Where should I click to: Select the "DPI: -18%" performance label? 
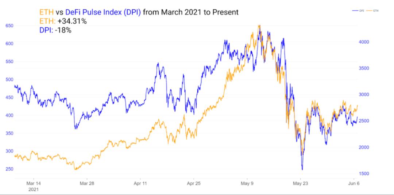(x=55, y=31)
